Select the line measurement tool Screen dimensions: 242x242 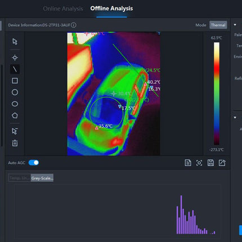tap(15, 69)
